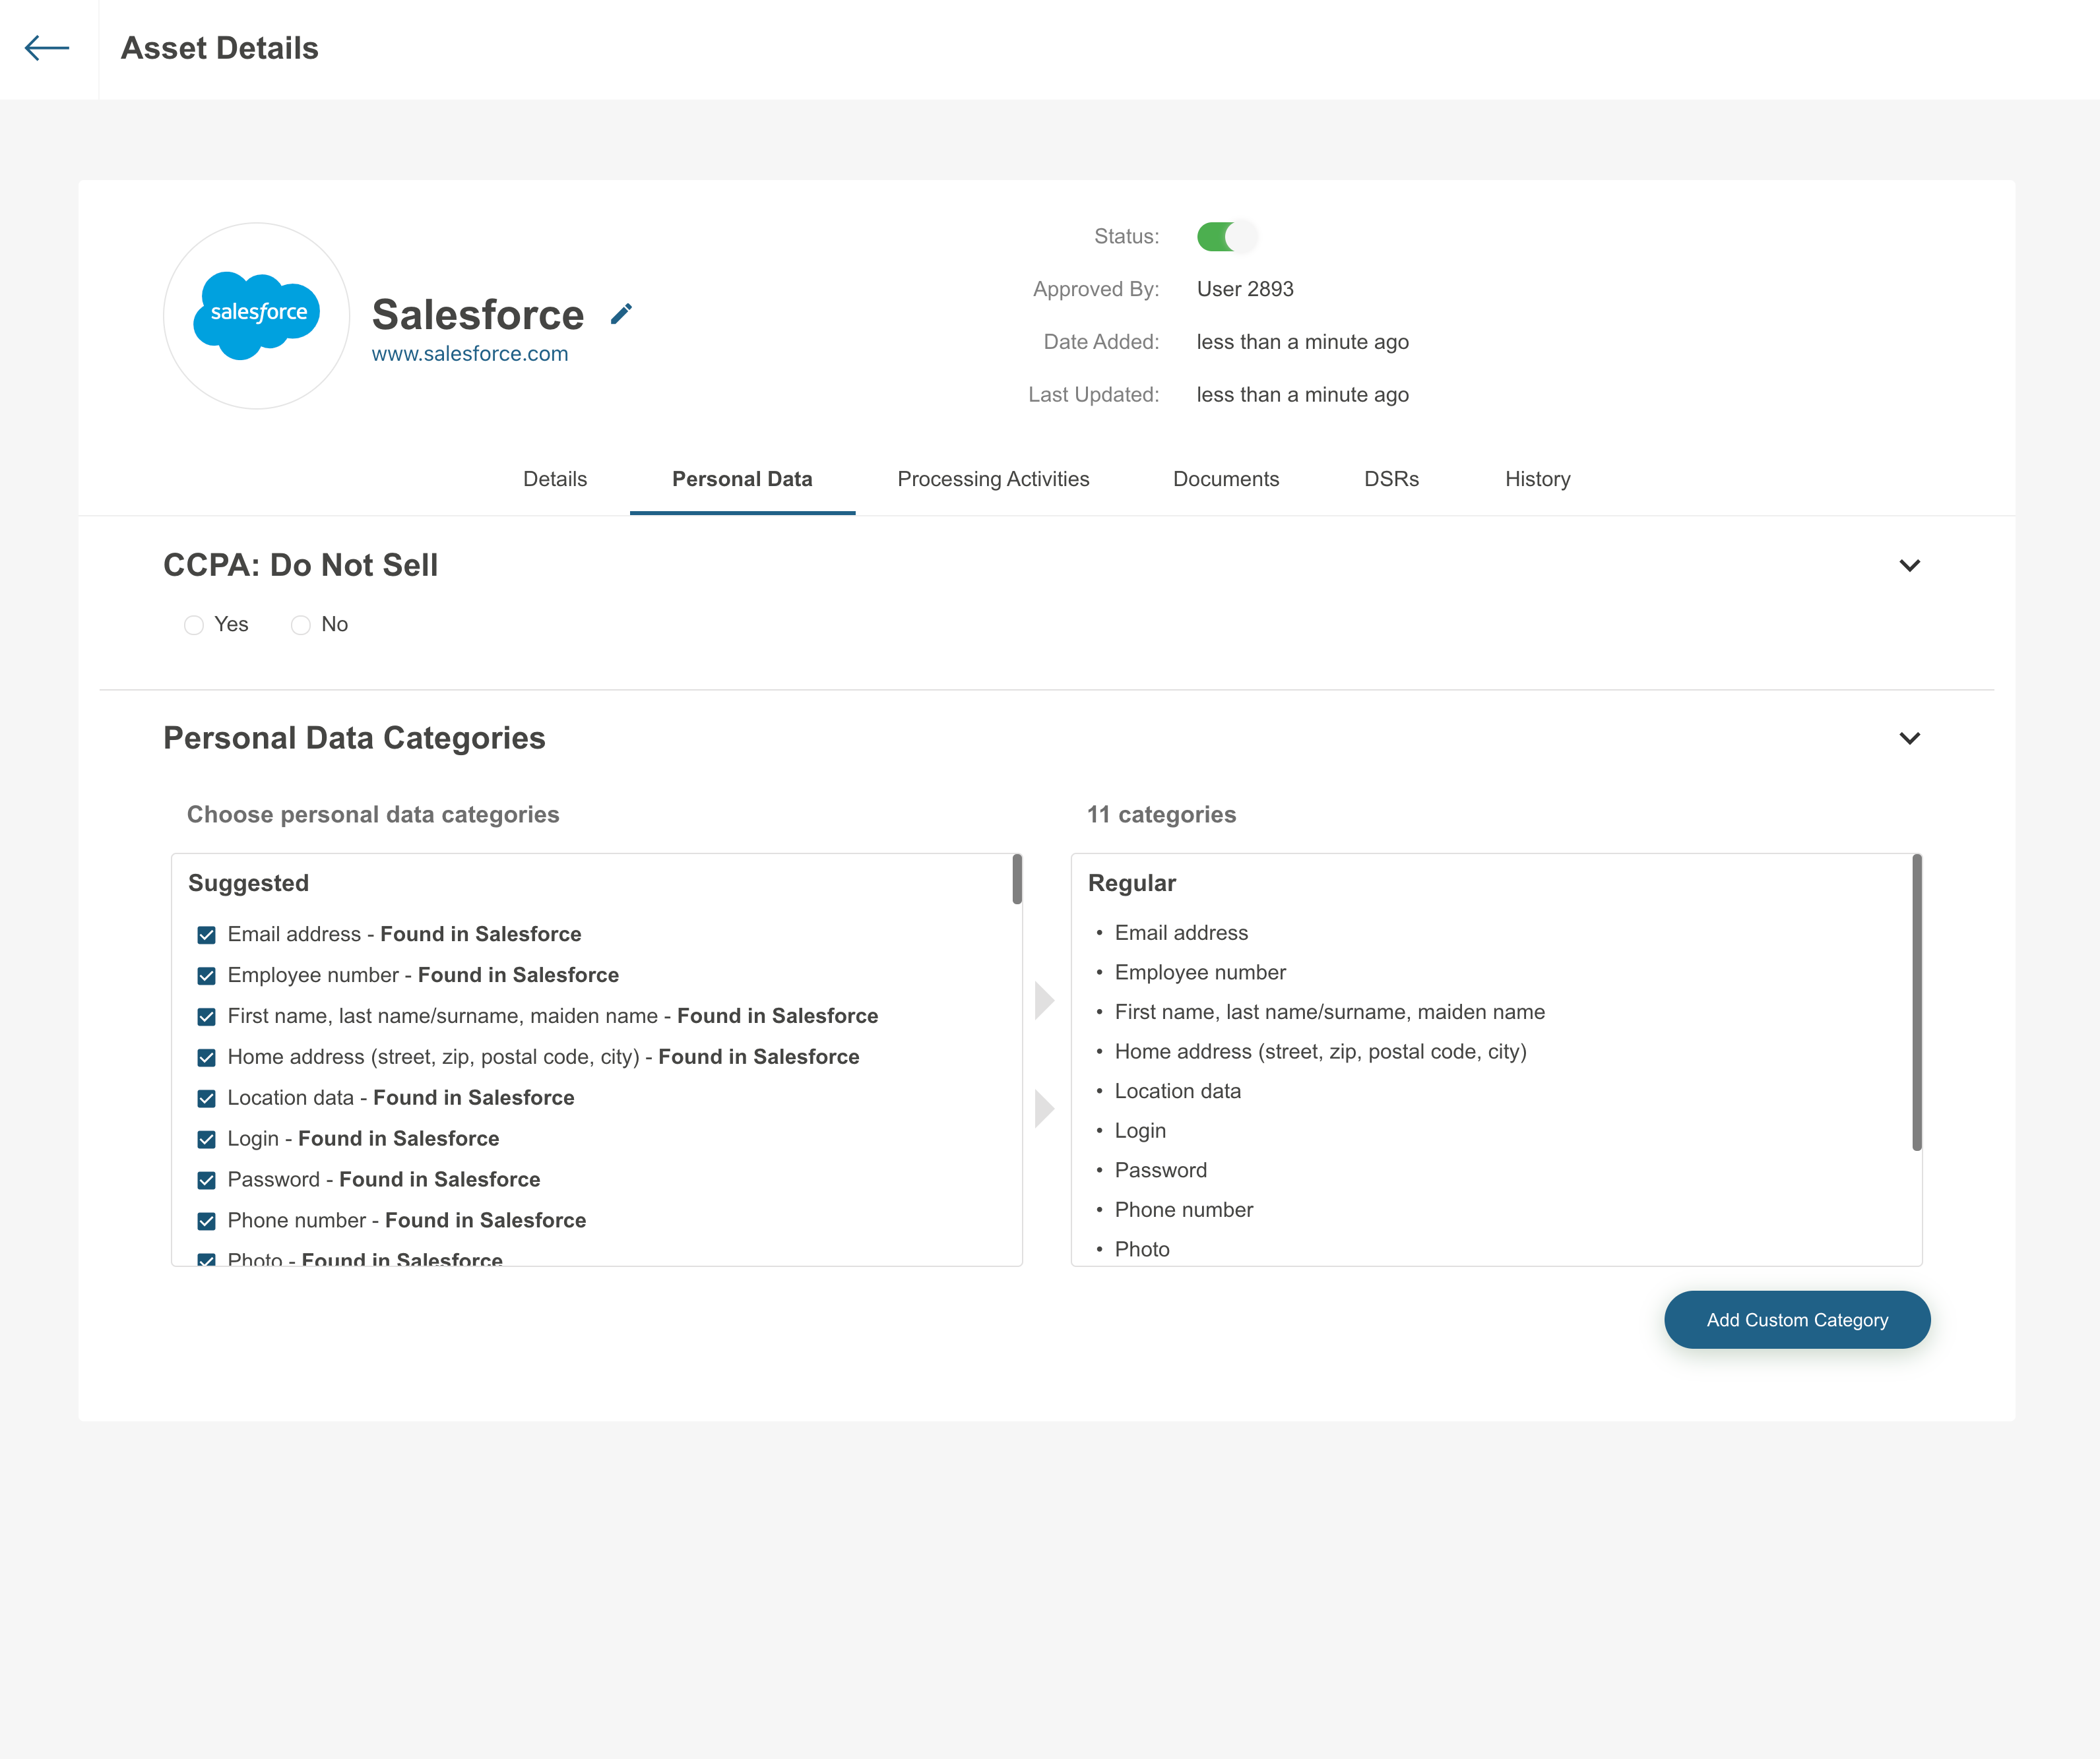Click the Regular categories list scrollbar
This screenshot has height=1759, width=2100.
coord(1916,1003)
